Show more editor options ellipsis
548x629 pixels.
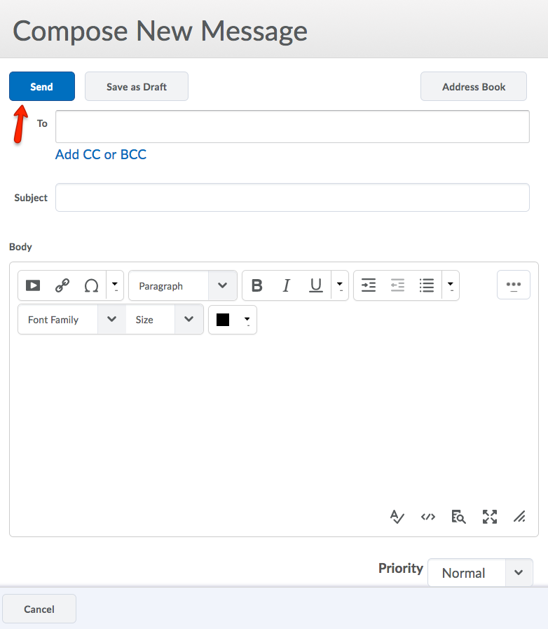click(x=514, y=285)
